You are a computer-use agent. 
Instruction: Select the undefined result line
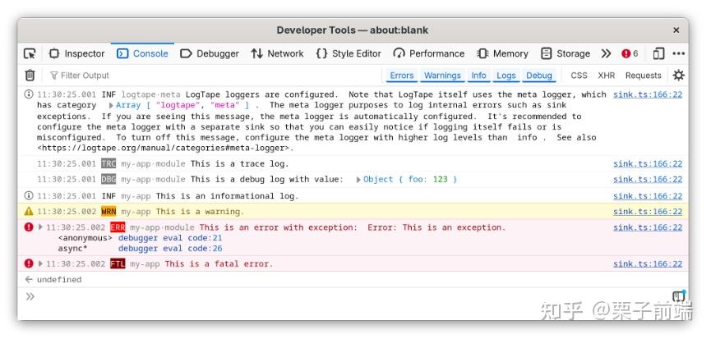click(59, 280)
